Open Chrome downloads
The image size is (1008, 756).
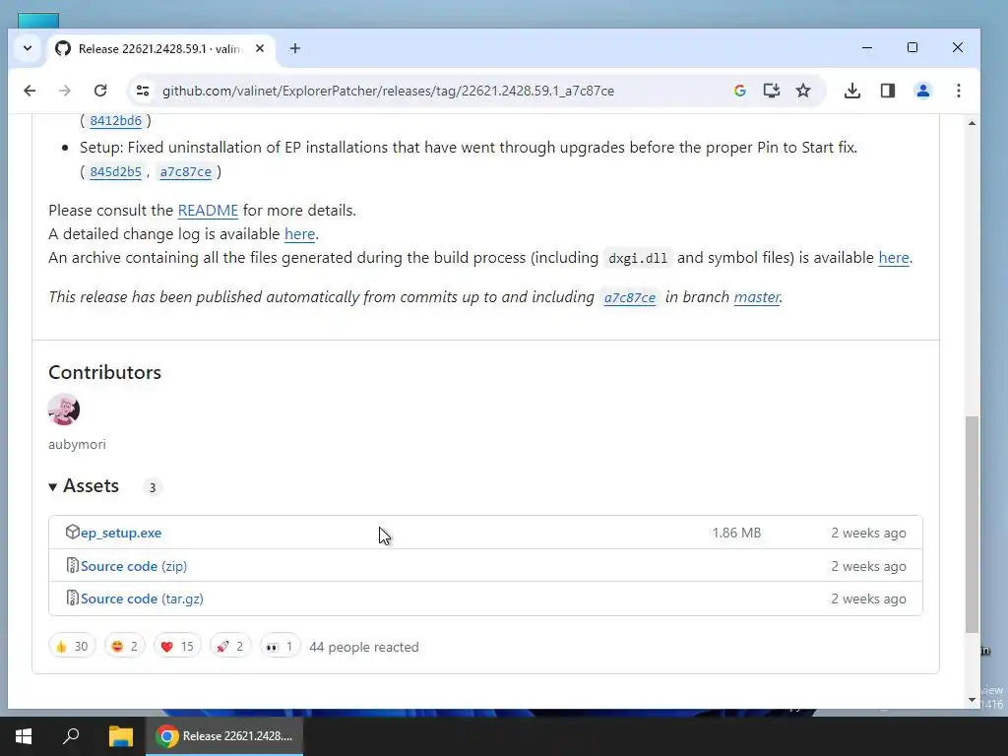click(x=852, y=91)
